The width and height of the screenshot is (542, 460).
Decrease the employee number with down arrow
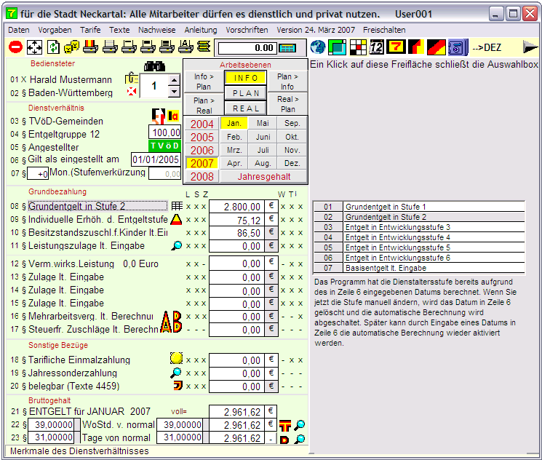174,92
